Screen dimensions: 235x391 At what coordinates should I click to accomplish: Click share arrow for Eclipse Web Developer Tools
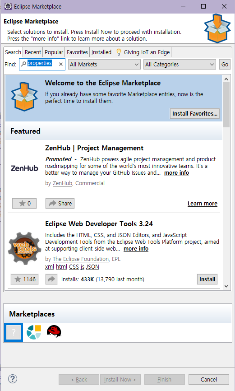tap(51, 279)
